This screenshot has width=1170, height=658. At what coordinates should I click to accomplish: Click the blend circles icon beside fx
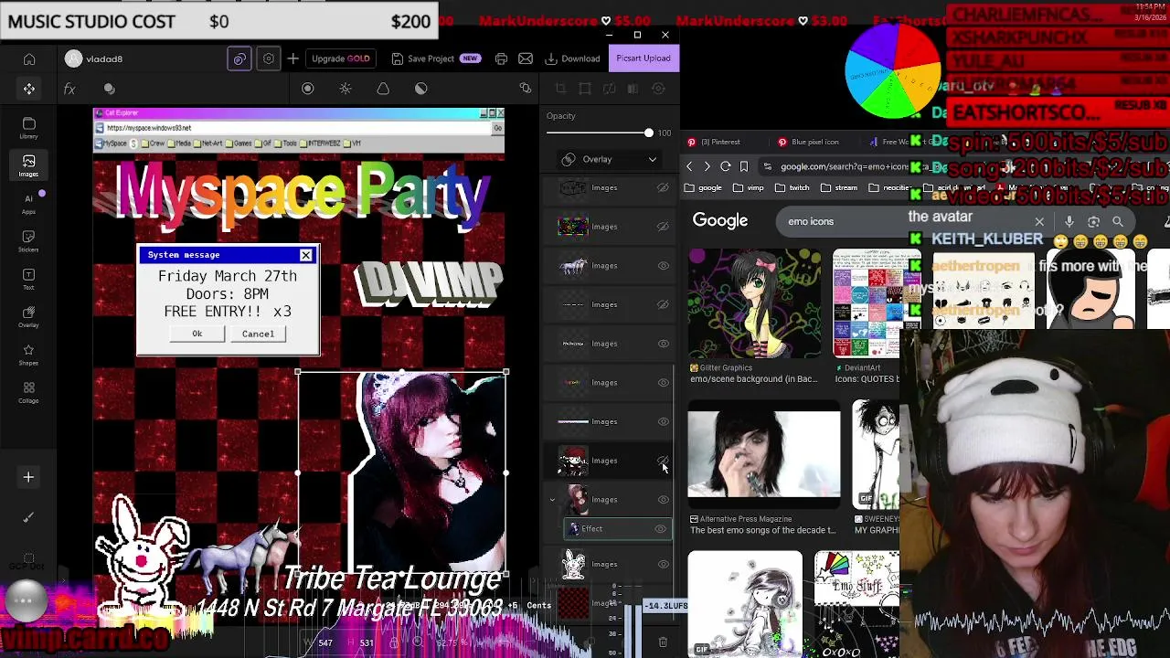[109, 89]
